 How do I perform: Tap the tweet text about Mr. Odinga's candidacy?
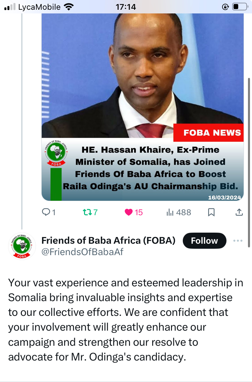(126, 320)
